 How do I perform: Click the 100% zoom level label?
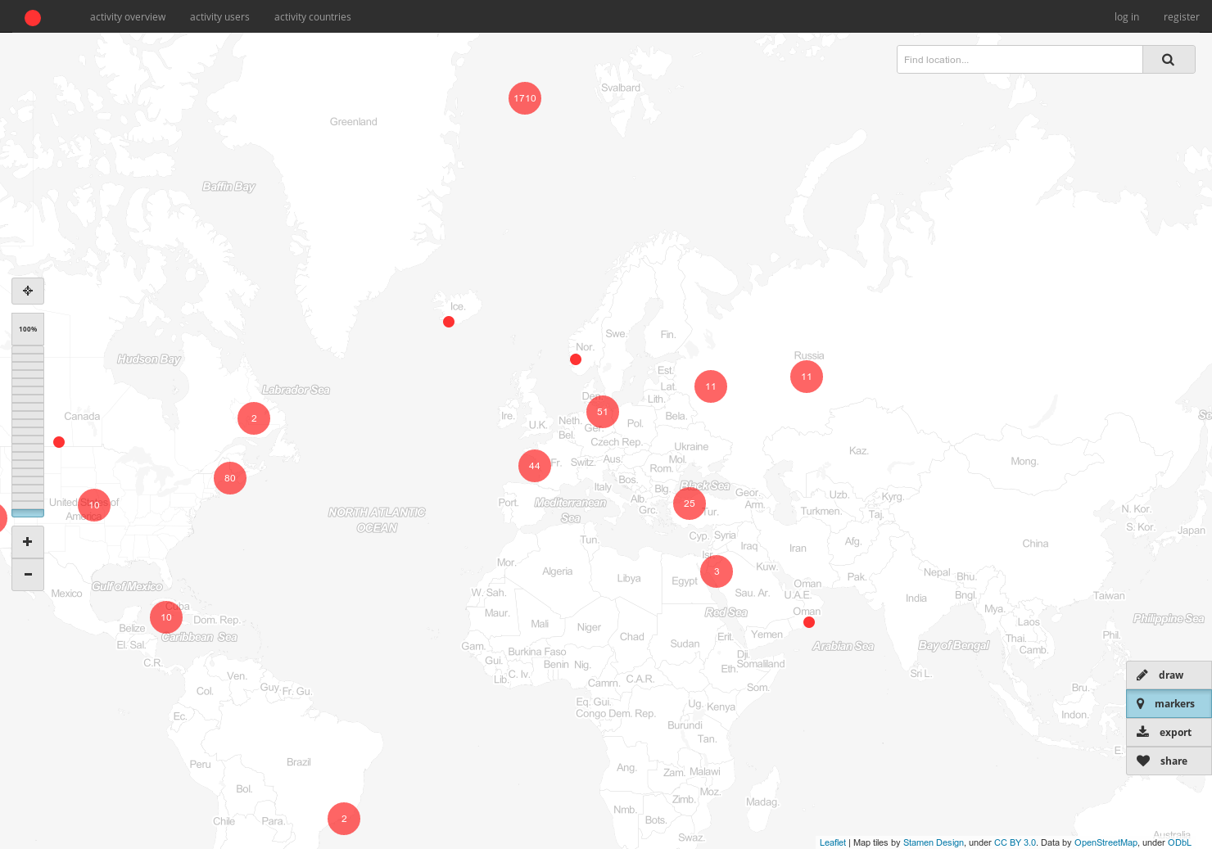pos(28,329)
